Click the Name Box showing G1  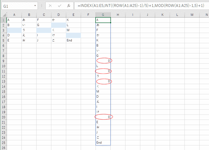tap(16, 6)
